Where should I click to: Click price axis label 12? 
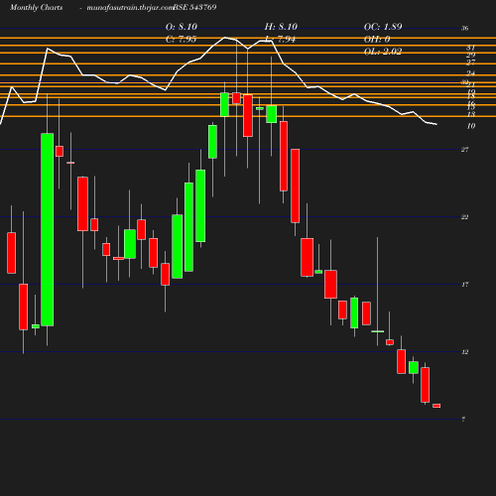tap(465, 352)
